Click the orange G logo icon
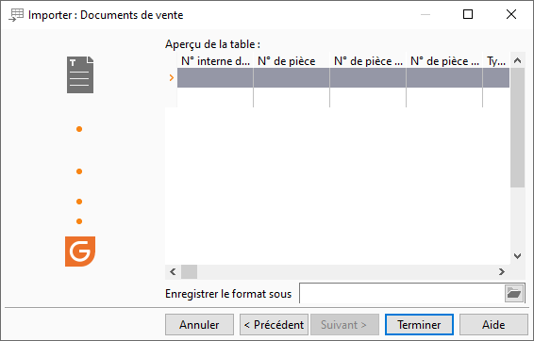Image resolution: width=534 pixels, height=341 pixels. [x=80, y=252]
